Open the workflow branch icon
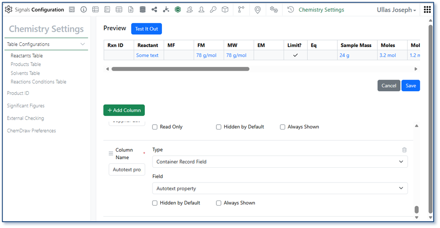440x228 pixels. [x=241, y=9]
